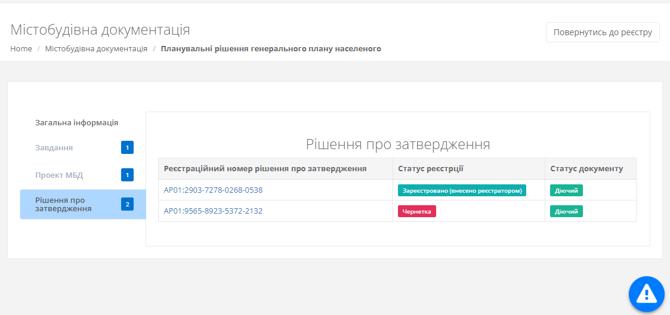
Task: Click the 'Діючий' label in the first row
Action: coord(566,190)
